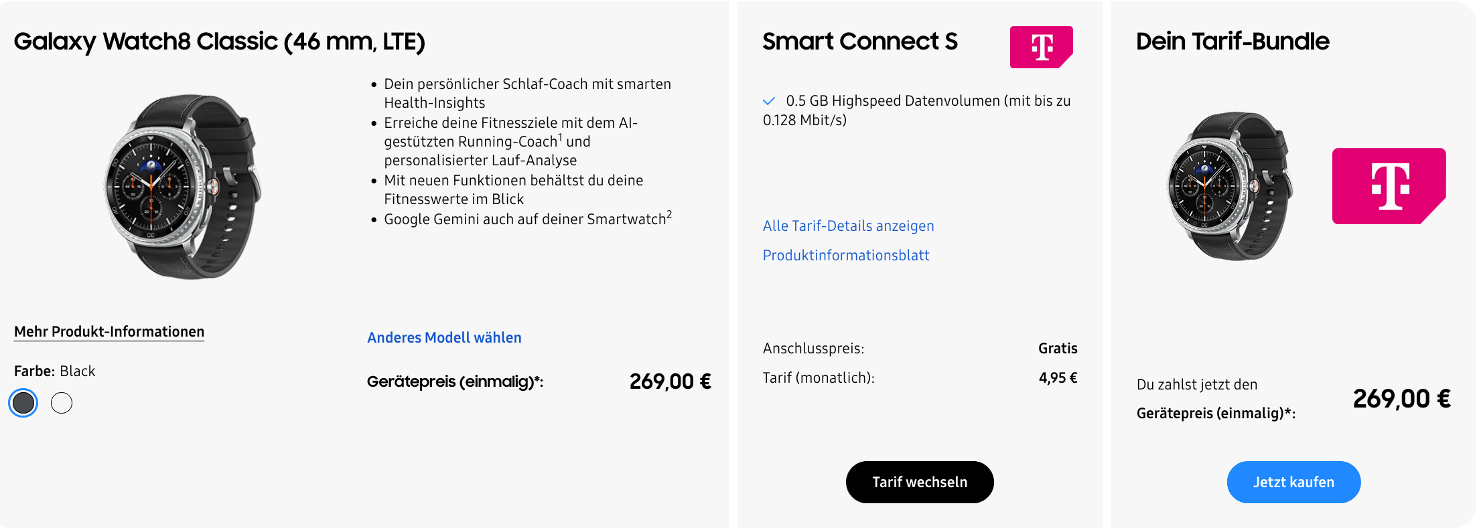
Task: Click the blue checkmark next to 0.5 GB data
Action: 769,101
